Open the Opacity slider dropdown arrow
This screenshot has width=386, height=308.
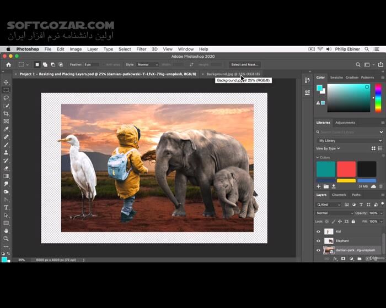(382, 213)
